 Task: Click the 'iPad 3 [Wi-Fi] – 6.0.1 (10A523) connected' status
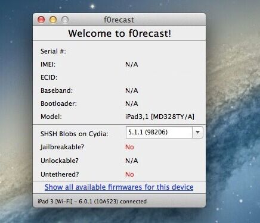point(92,202)
